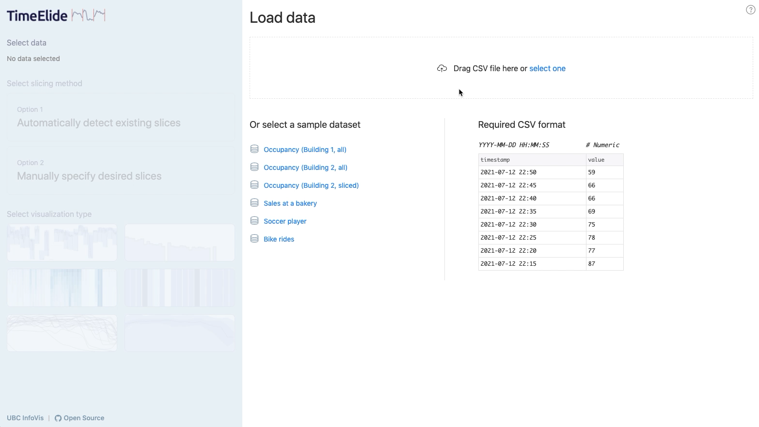Screen dimensions: 759x427
Task: Open the Occupancy (Building 2, sliced) dataset
Action: click(x=311, y=185)
